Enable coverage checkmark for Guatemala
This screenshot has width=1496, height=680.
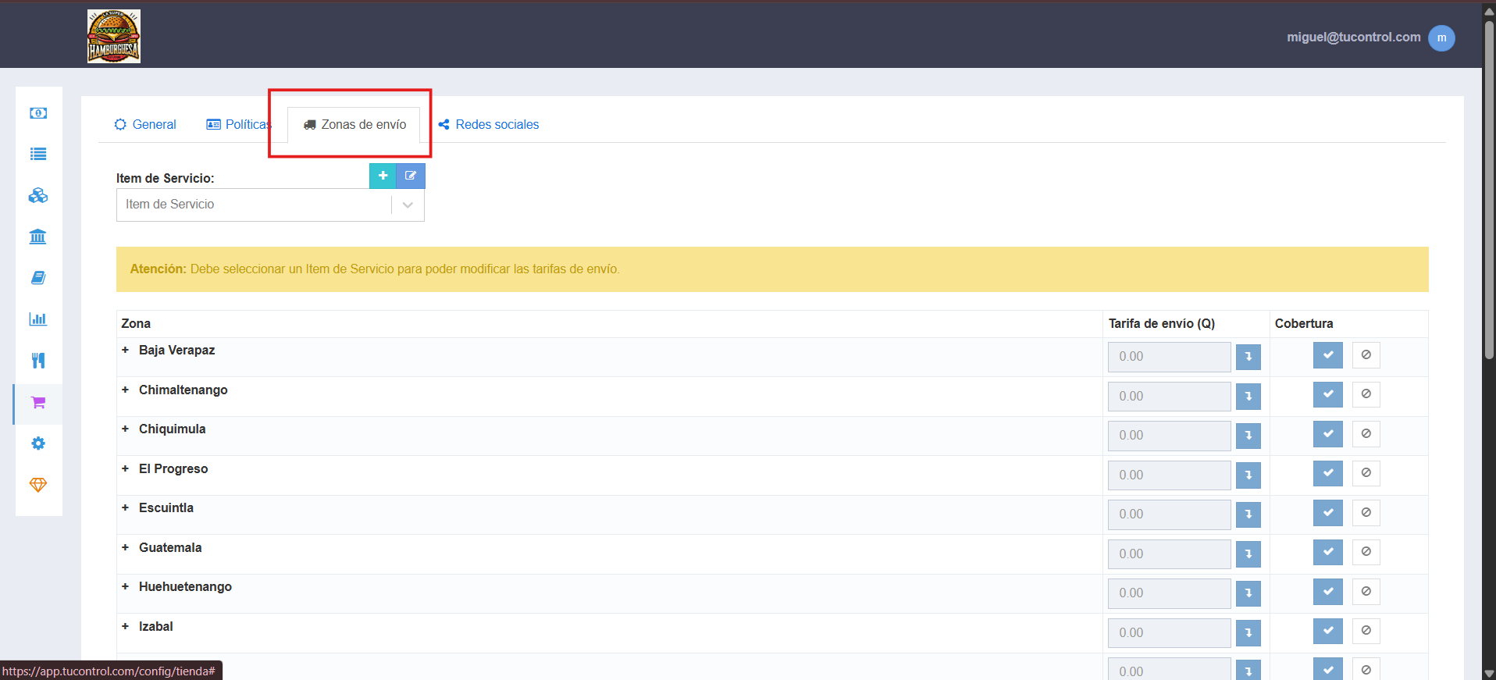click(1327, 552)
